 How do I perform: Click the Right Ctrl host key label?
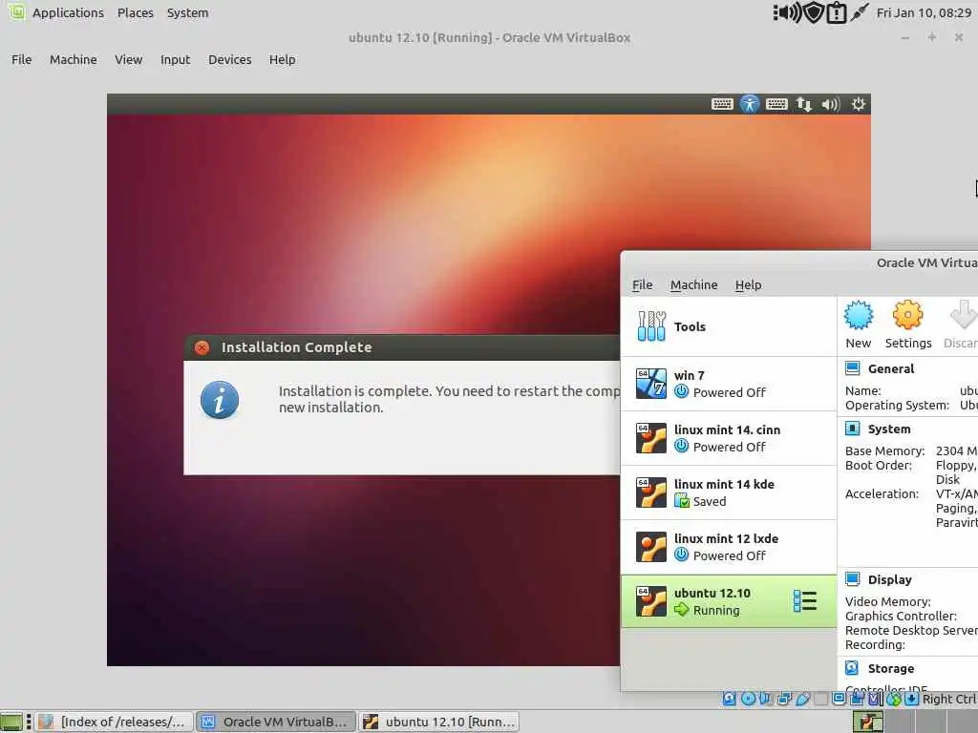pos(948,699)
